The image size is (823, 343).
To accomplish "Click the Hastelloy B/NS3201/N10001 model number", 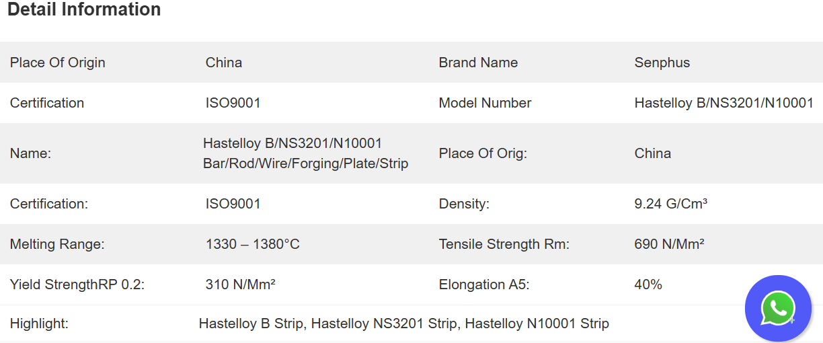I will (723, 103).
